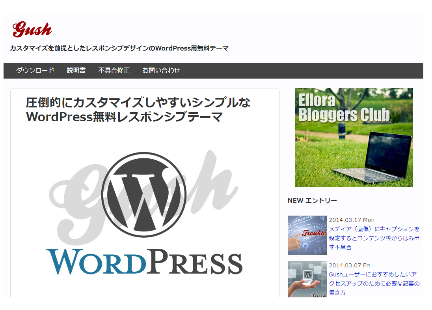Open the お問い合わせ menu item
432x310 pixels.
click(x=161, y=70)
